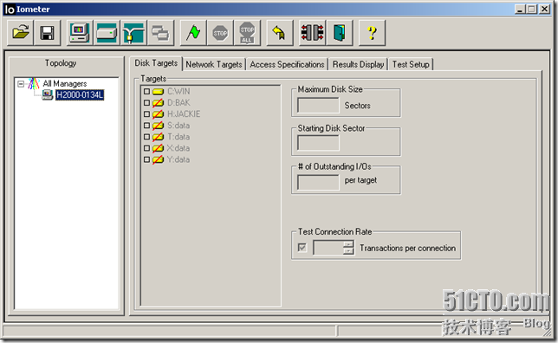558x343 pixels.
Task: Disconnect the selected worker or manager
Action: pos(312,33)
